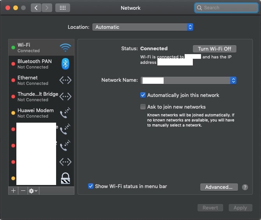Click the plus icon to add service
Viewport: 261px width, 220px height.
coord(13,191)
